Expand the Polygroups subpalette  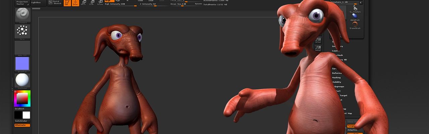click(338, 86)
